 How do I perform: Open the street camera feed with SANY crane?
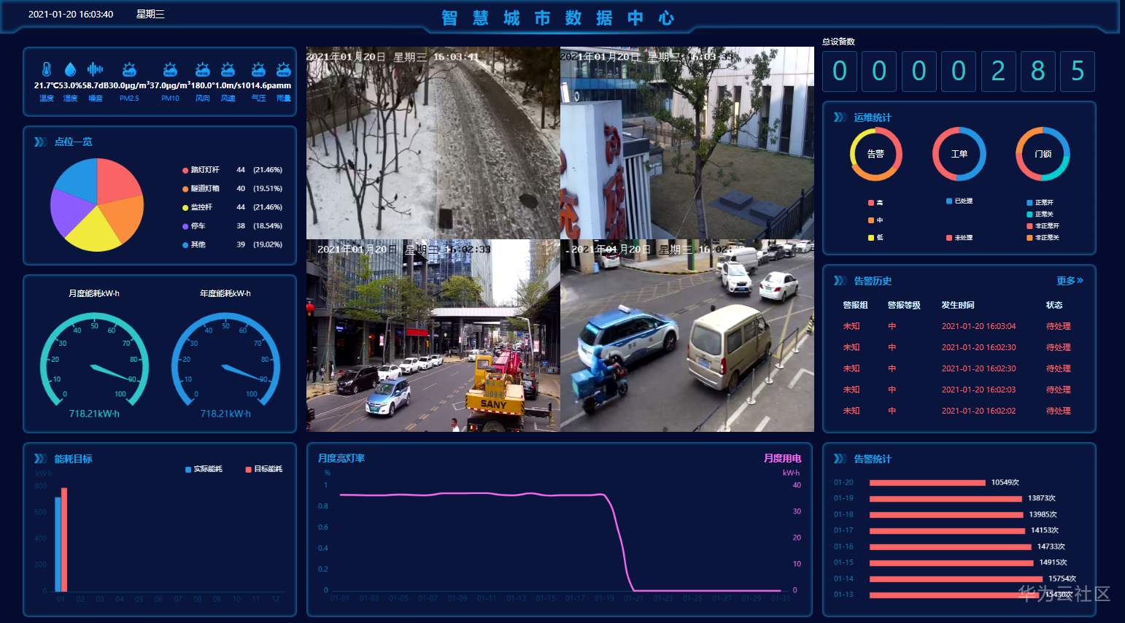pyautogui.click(x=433, y=336)
